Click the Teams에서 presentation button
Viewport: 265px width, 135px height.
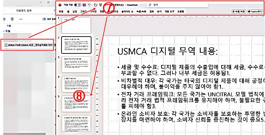click(256, 12)
